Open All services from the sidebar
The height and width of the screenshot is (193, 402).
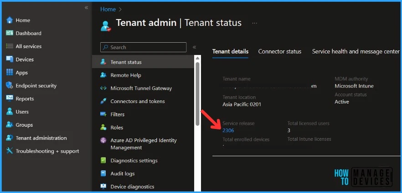click(28, 46)
